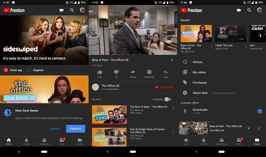Open History in Library

pos(221,62)
